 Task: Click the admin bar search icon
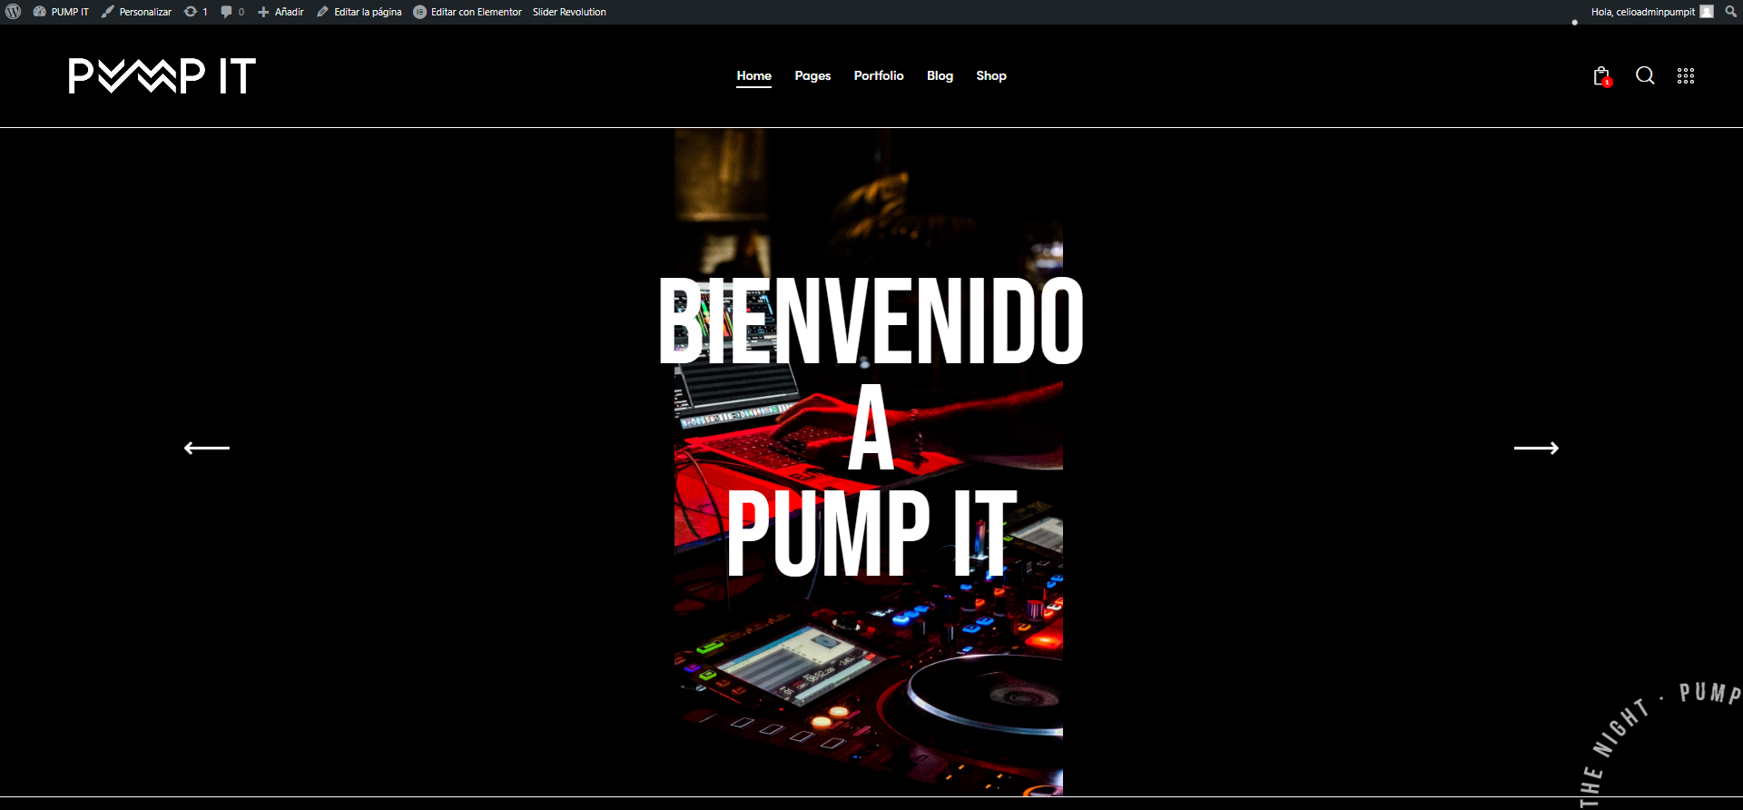(x=1730, y=12)
